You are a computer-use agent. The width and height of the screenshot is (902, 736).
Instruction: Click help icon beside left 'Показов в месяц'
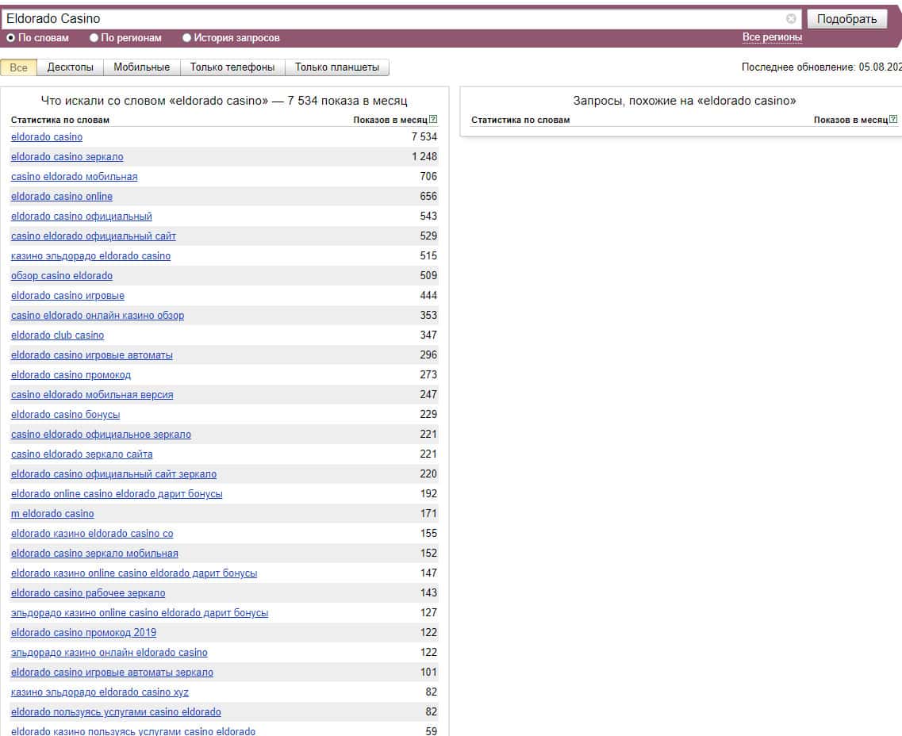click(433, 120)
